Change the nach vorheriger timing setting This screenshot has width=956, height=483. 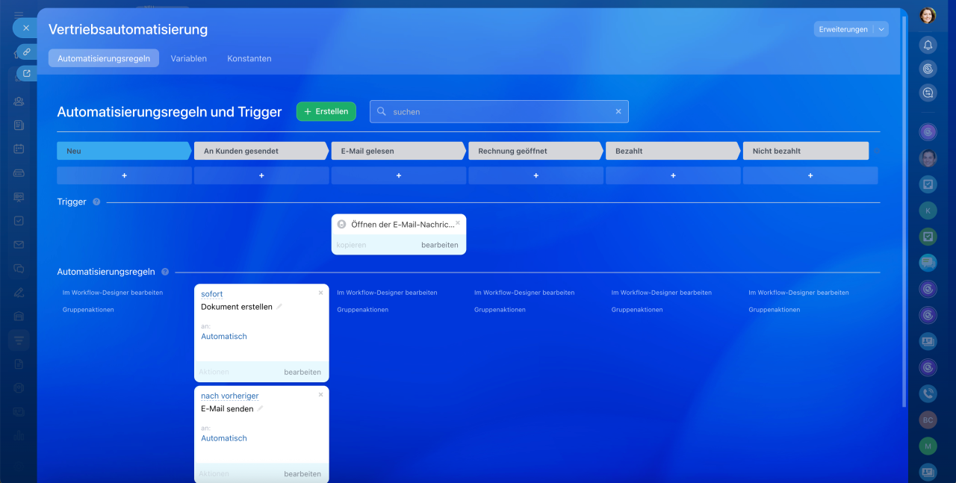230,396
